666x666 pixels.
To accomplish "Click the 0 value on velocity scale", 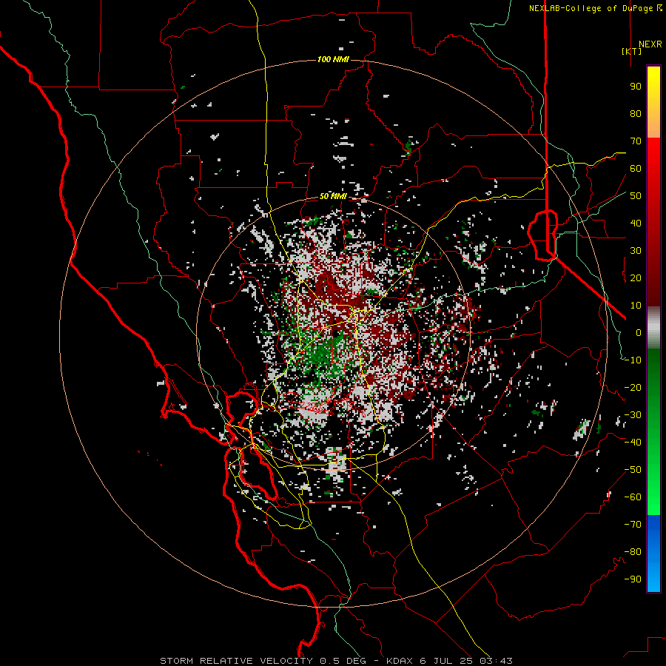I will (x=639, y=333).
